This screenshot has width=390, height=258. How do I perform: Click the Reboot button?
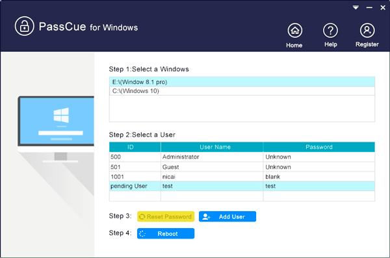point(166,233)
